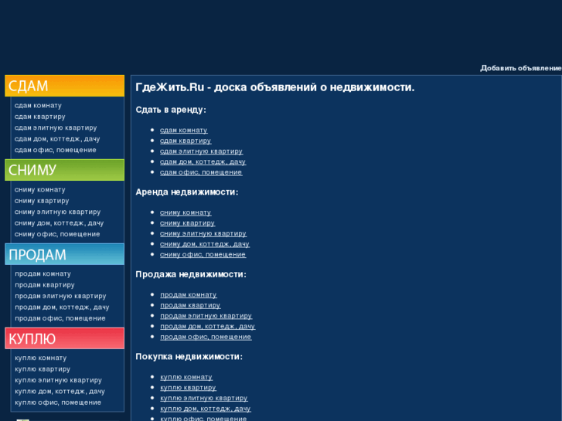Follow underlined куплю квартиру link in main list
The width and height of the screenshot is (562, 421).
(188, 388)
